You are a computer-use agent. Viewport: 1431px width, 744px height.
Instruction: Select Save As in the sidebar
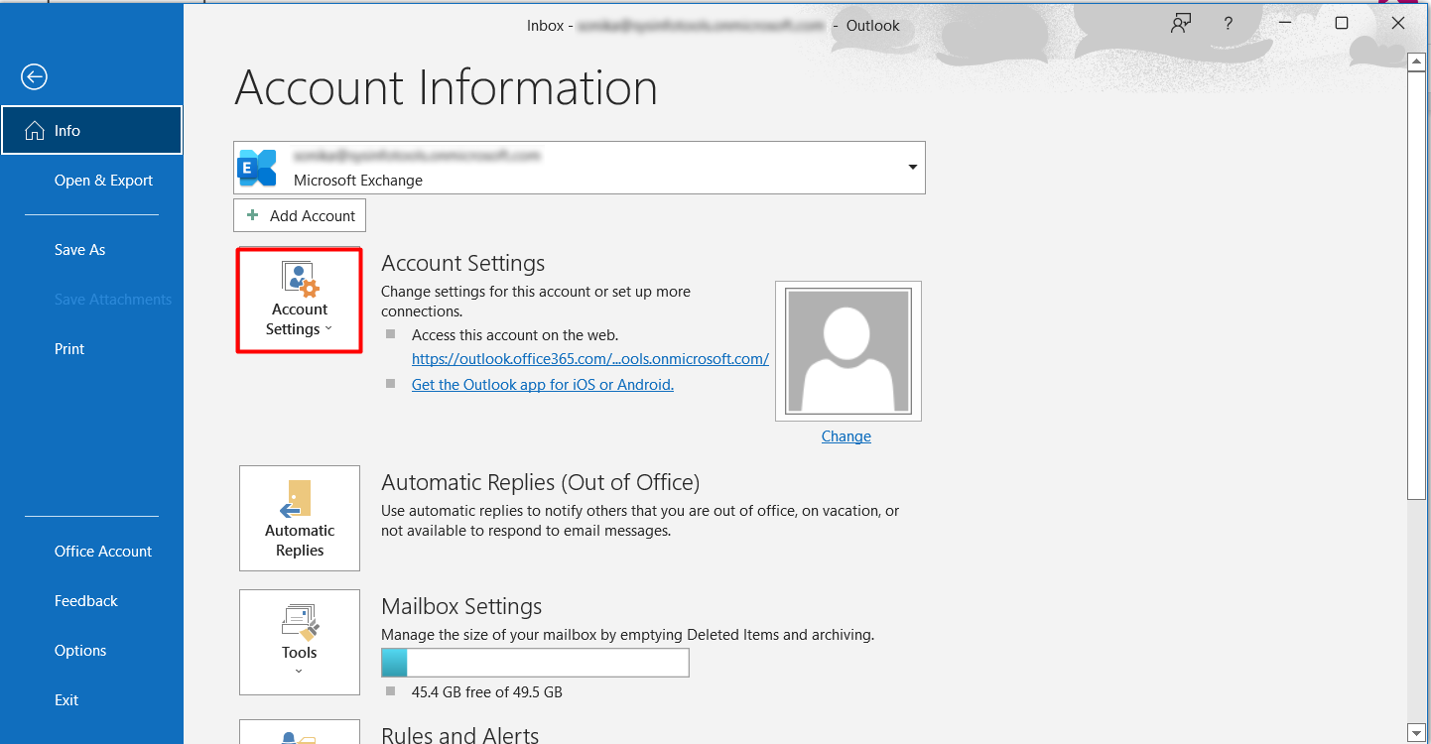pos(79,250)
